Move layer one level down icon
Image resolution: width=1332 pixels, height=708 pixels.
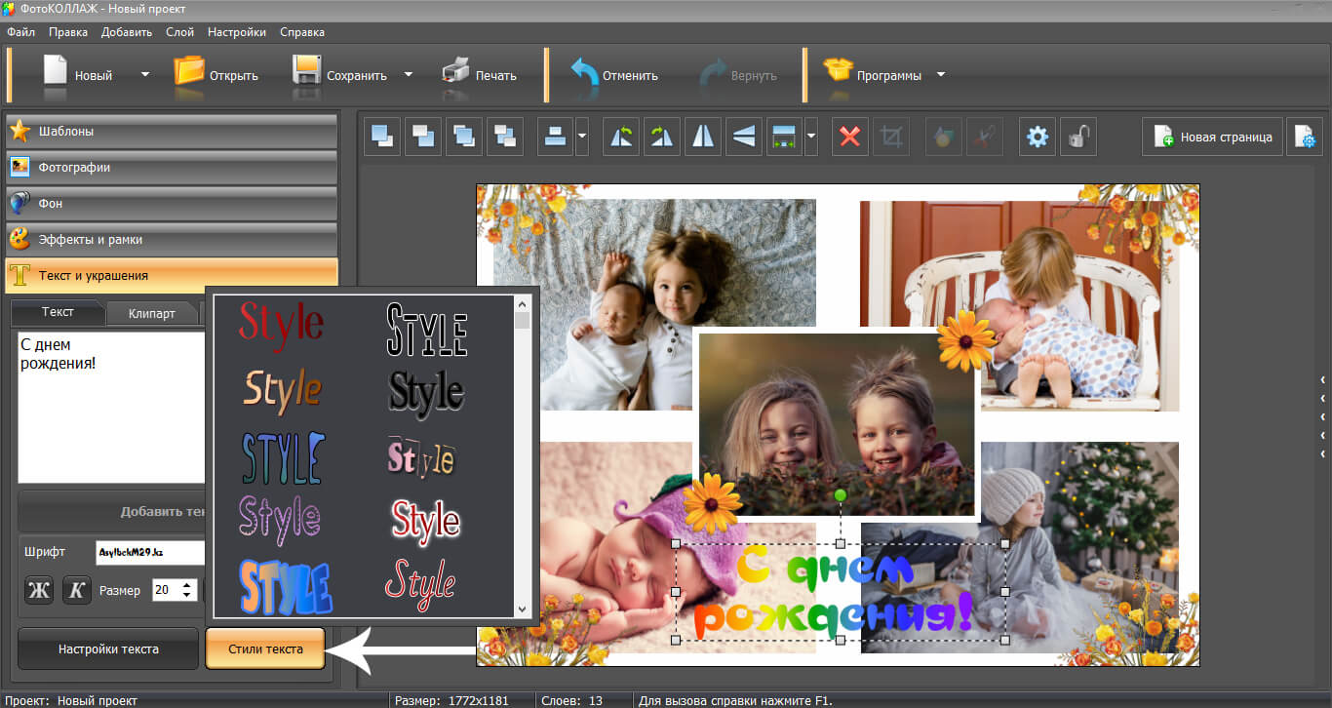506,137
